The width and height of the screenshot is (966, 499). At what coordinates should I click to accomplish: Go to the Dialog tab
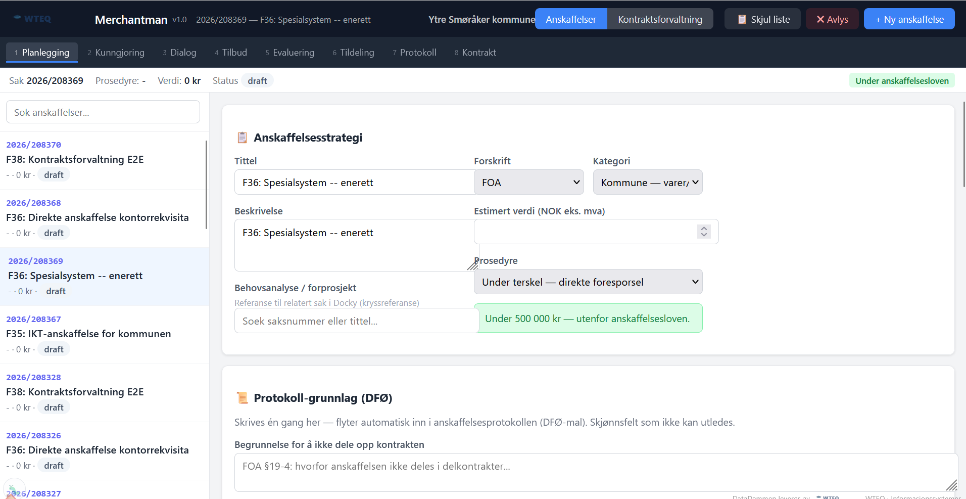click(179, 53)
